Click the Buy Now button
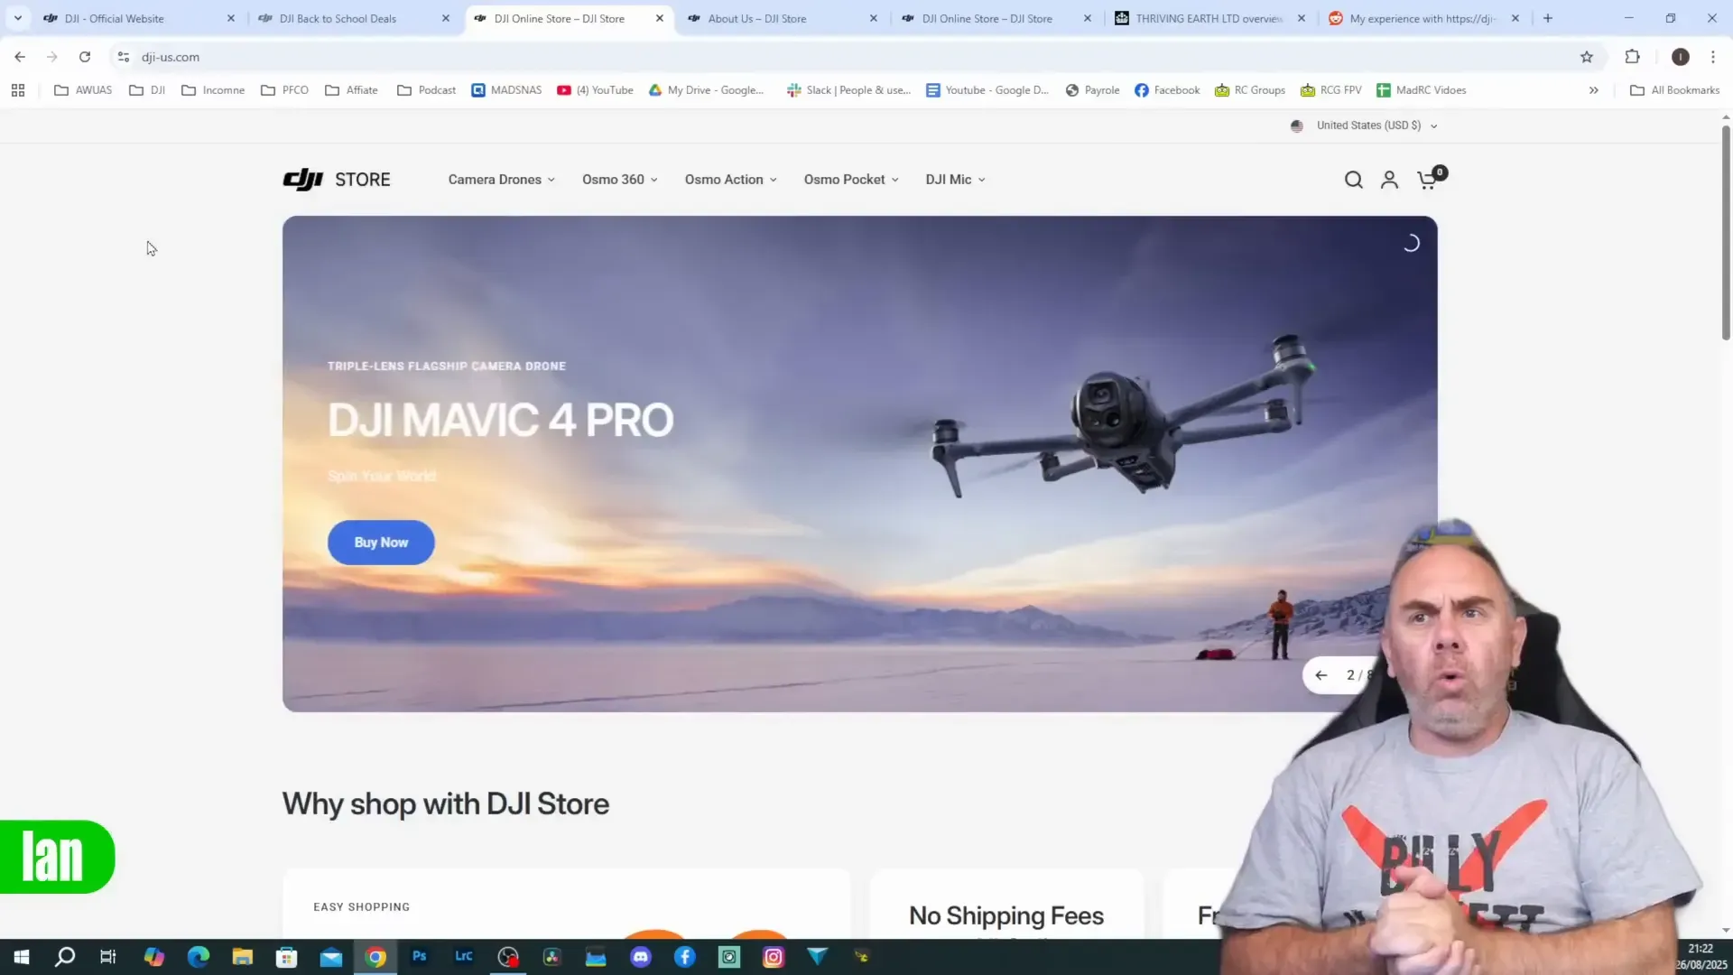Viewport: 1733px width, 975px height. tap(381, 543)
